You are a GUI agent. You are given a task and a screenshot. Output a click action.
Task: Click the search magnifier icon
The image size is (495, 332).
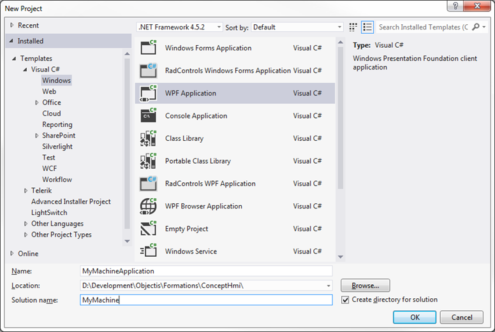tap(475, 27)
